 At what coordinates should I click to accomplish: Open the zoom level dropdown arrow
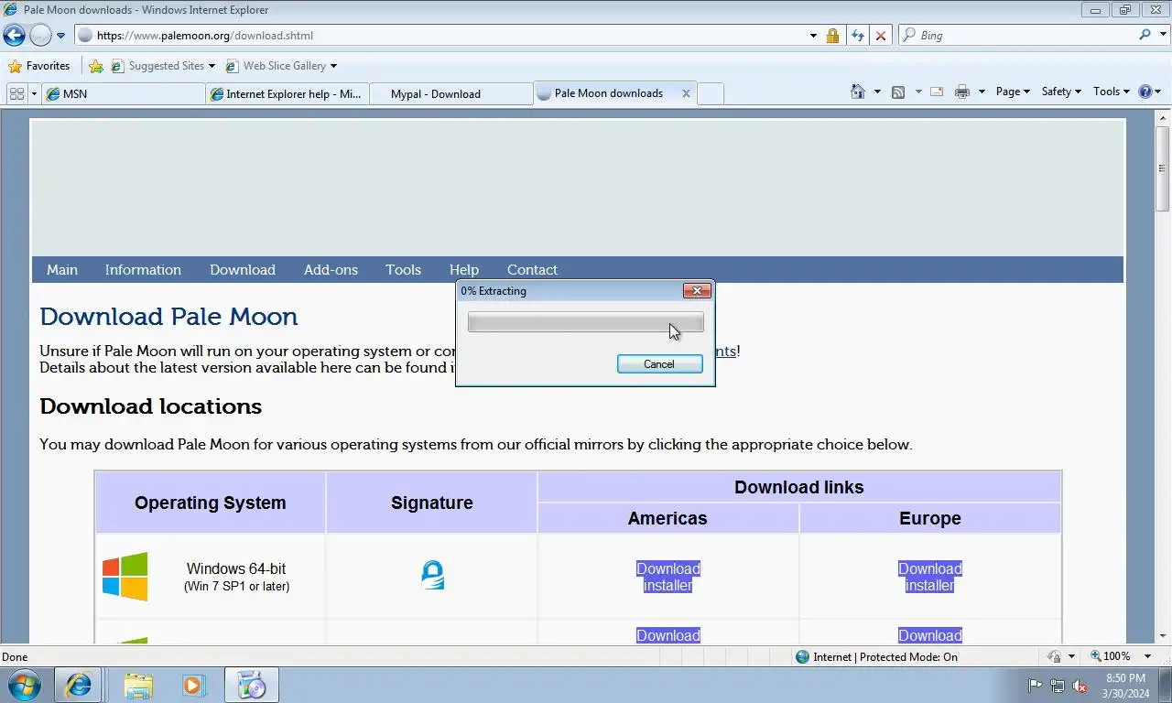coord(1147,656)
